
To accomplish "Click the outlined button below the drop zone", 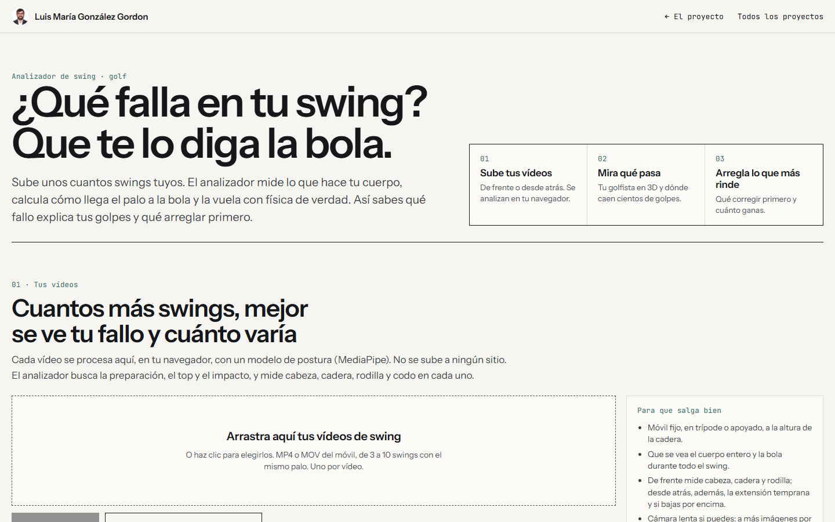I will pyautogui.click(x=183, y=517).
